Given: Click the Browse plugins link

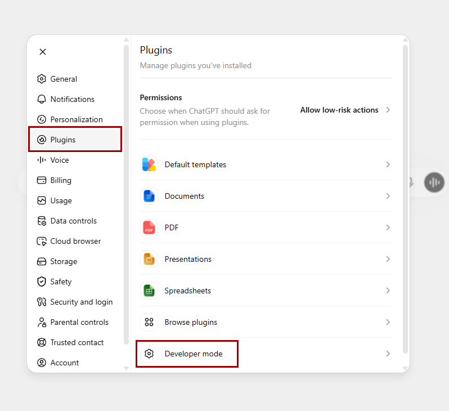Looking at the screenshot, I should (x=266, y=322).
